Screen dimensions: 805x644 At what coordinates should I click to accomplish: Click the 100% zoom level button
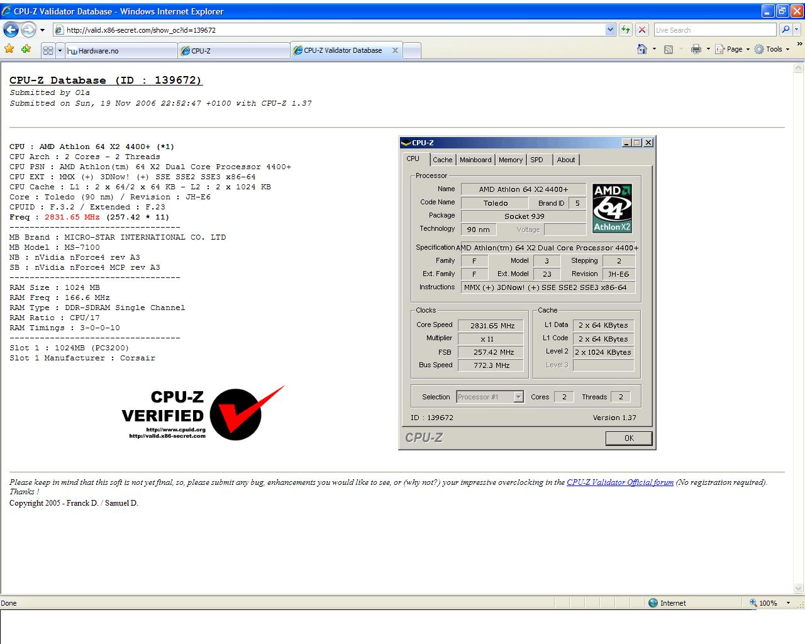coord(763,602)
